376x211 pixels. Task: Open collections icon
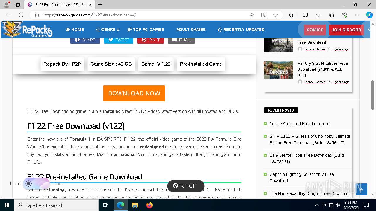click(x=331, y=15)
